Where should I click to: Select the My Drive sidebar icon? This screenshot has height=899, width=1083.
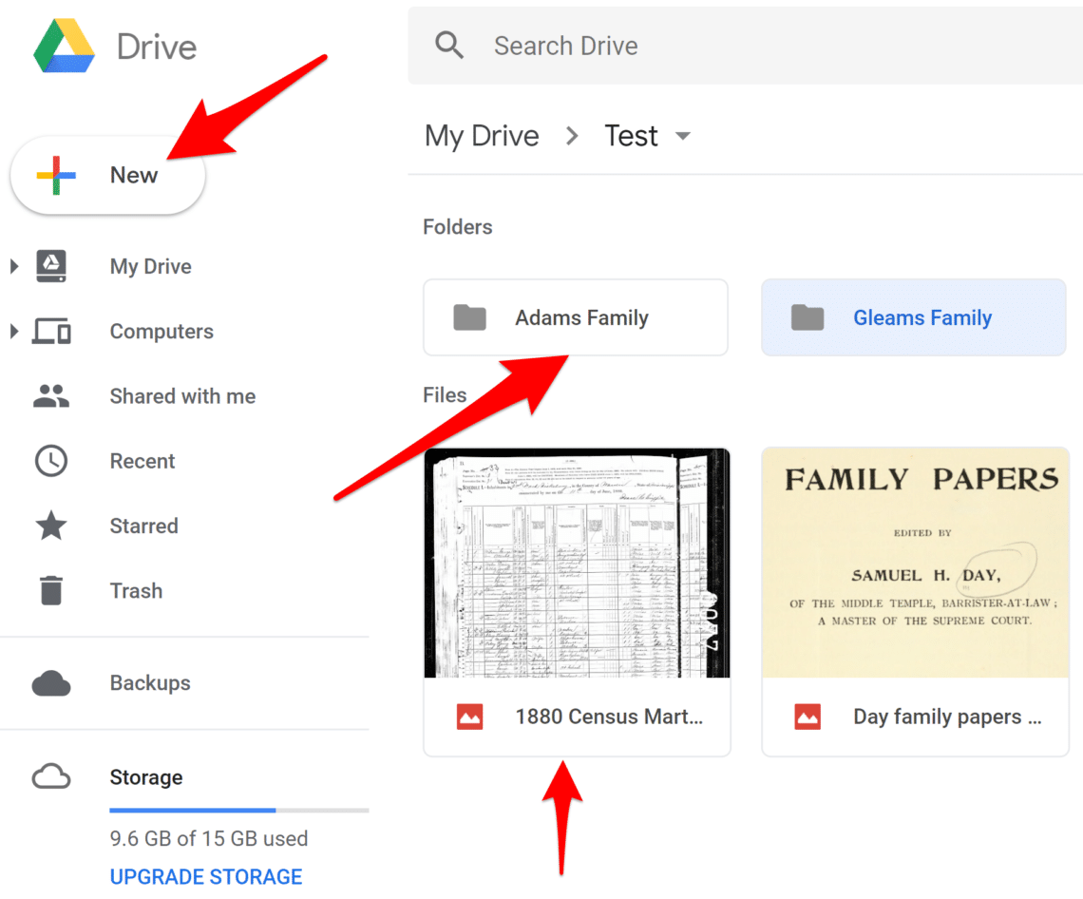(50, 266)
